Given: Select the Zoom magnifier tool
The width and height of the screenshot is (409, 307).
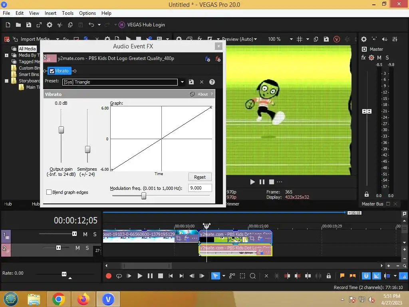Looking at the screenshot, I should [252, 276].
